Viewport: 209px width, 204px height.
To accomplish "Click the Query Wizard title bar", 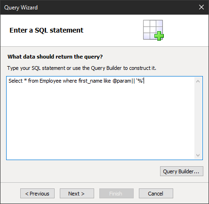I will point(100,8).
